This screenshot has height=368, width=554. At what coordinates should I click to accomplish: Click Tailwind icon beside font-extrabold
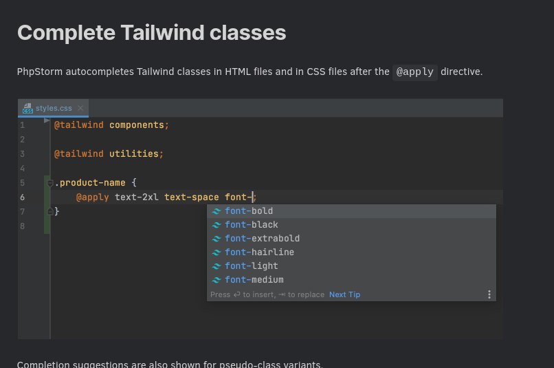tap(217, 239)
